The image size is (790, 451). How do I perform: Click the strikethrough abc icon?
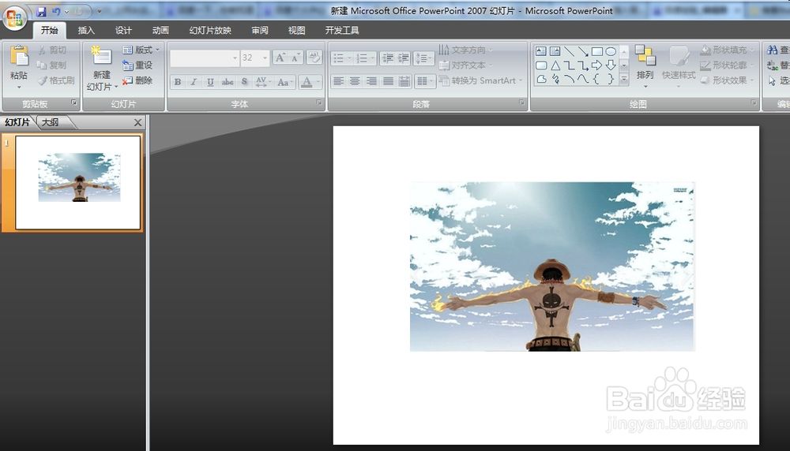click(x=228, y=82)
